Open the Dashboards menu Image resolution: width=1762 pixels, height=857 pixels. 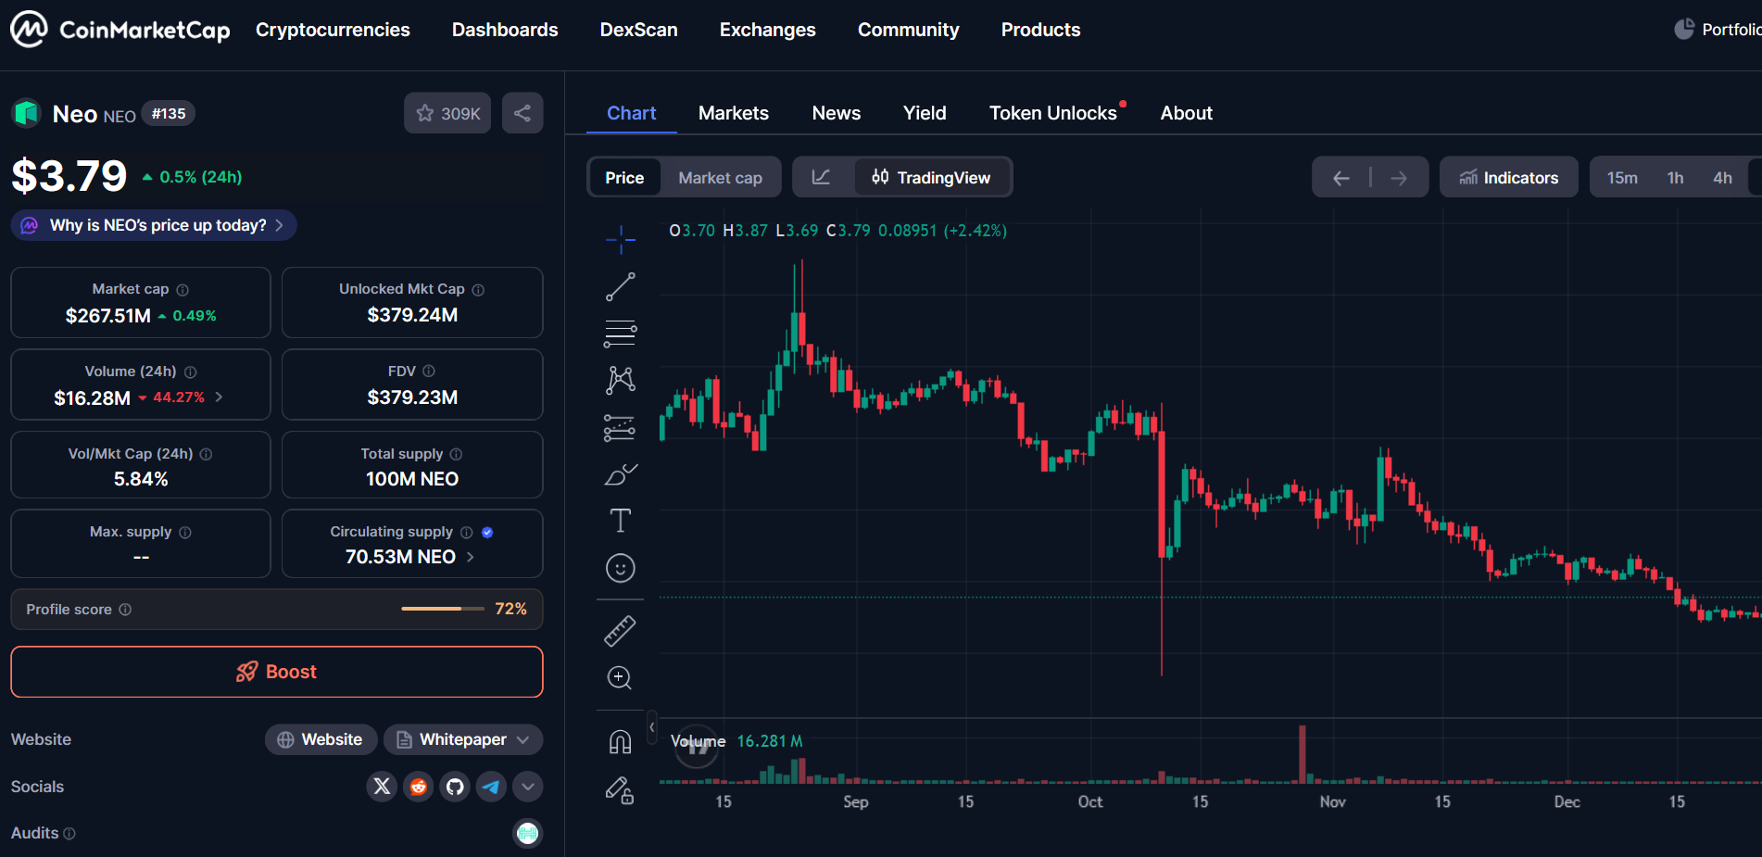[x=505, y=30]
